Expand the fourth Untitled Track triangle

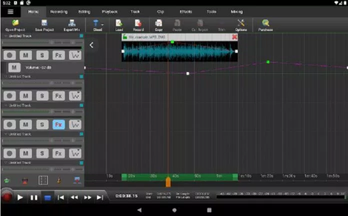point(6,134)
